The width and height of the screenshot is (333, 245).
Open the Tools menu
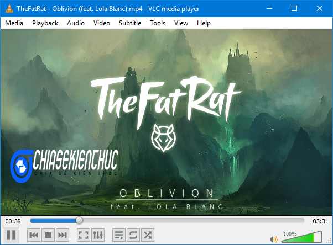coord(158,23)
